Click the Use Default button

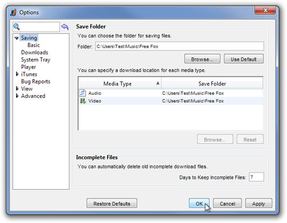[x=243, y=59]
